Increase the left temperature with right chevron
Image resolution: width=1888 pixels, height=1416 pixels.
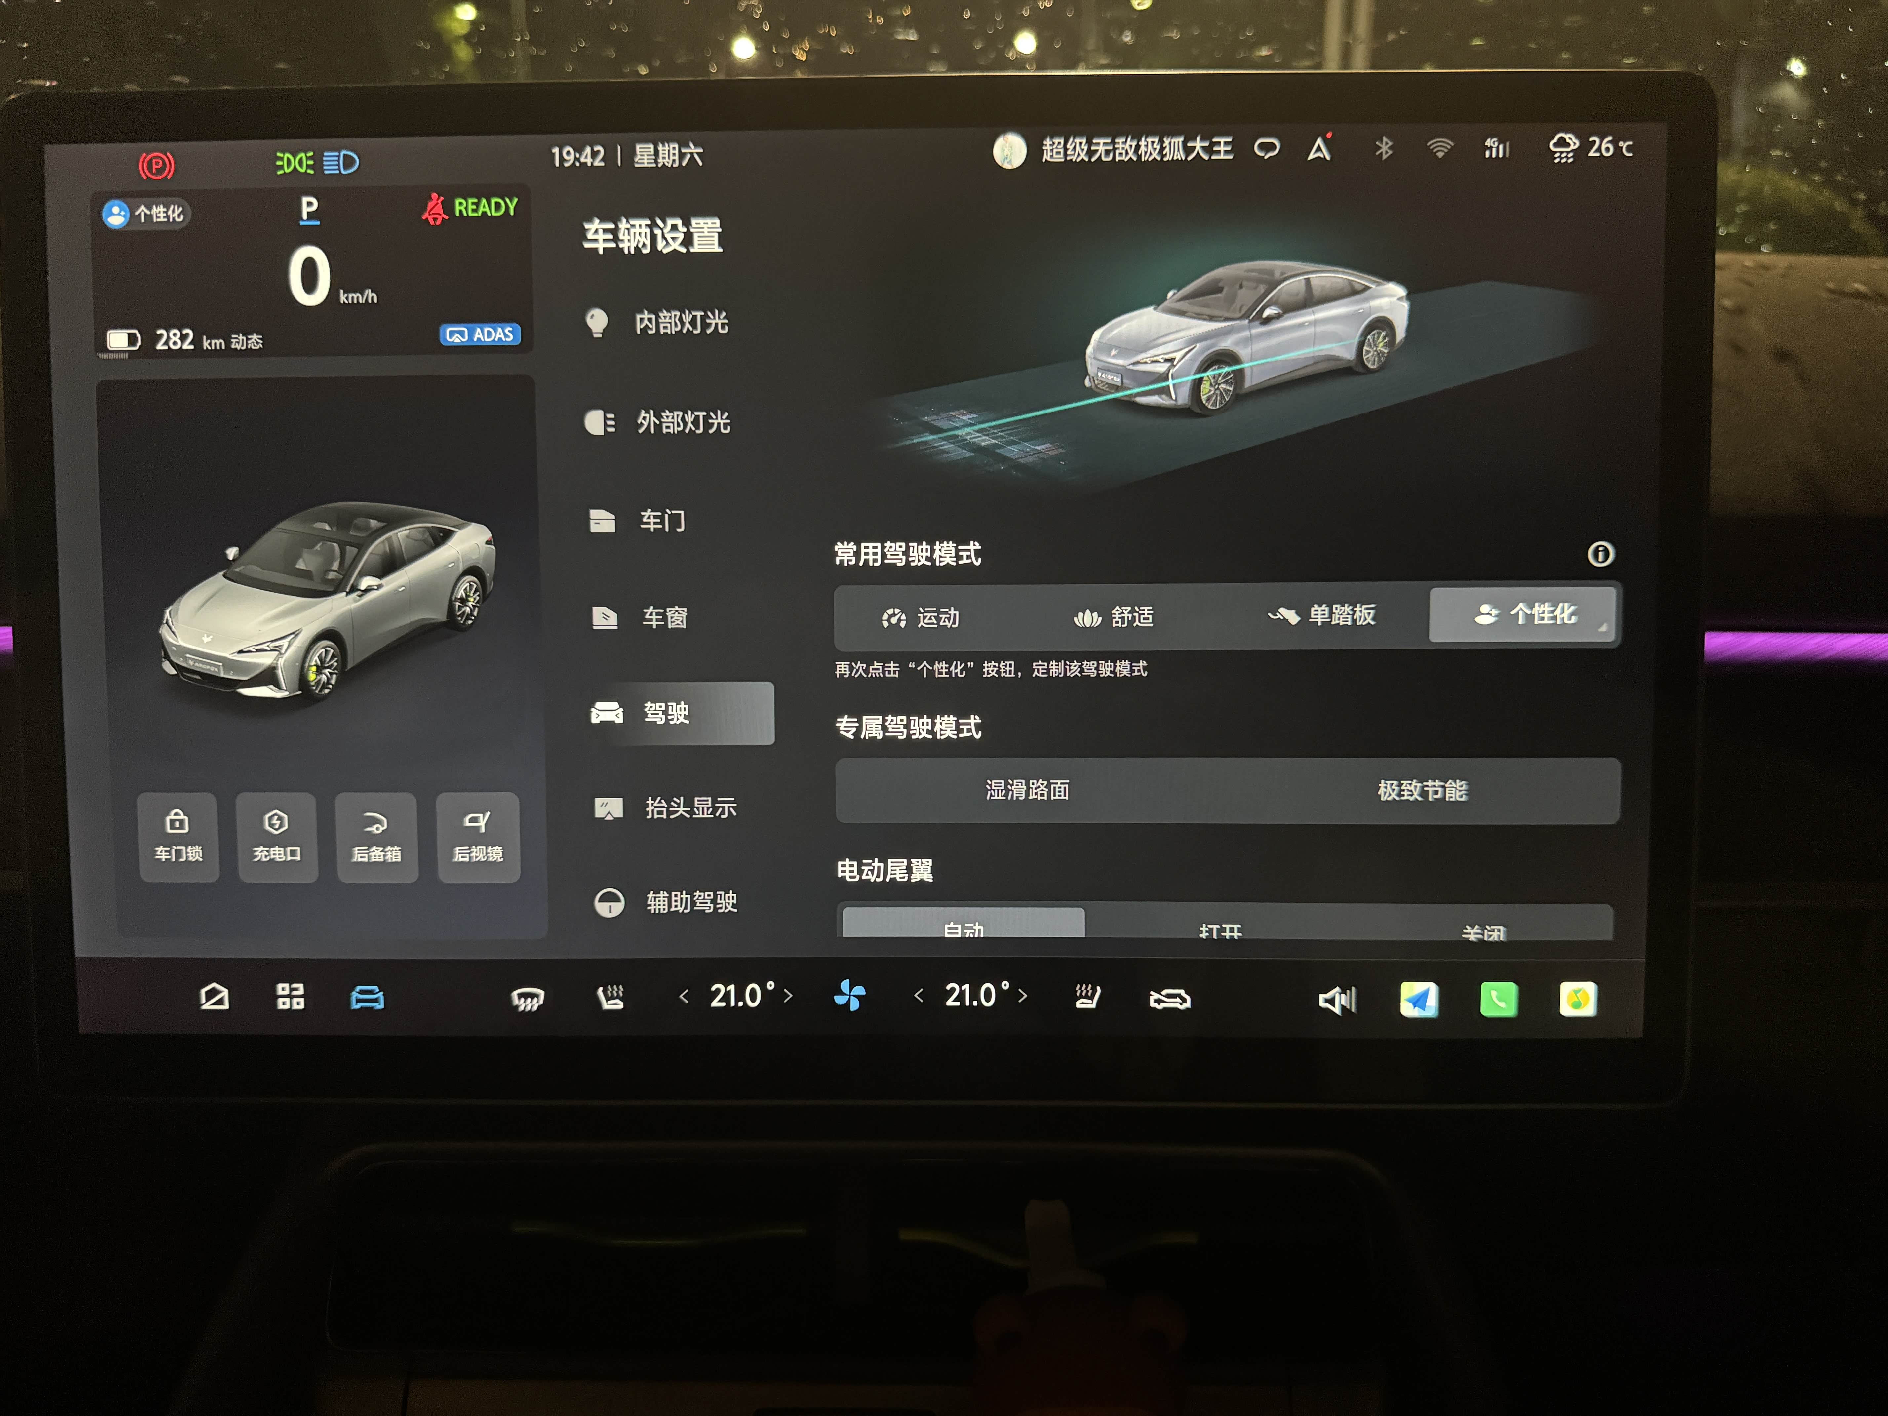pyautogui.click(x=788, y=996)
